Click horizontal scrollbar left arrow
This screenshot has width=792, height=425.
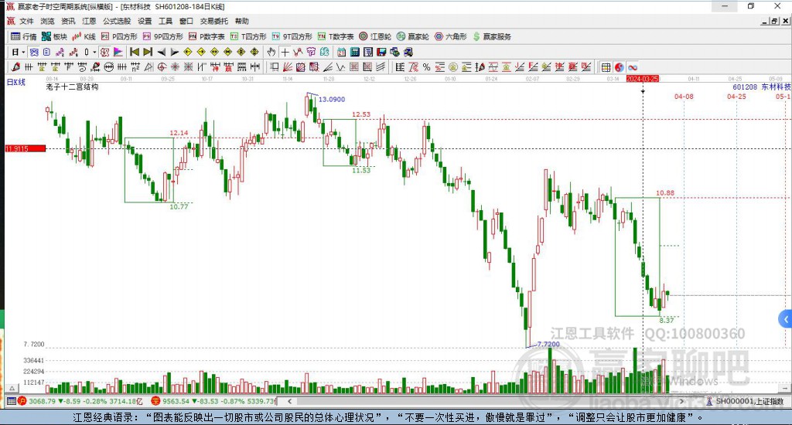(x=289, y=401)
